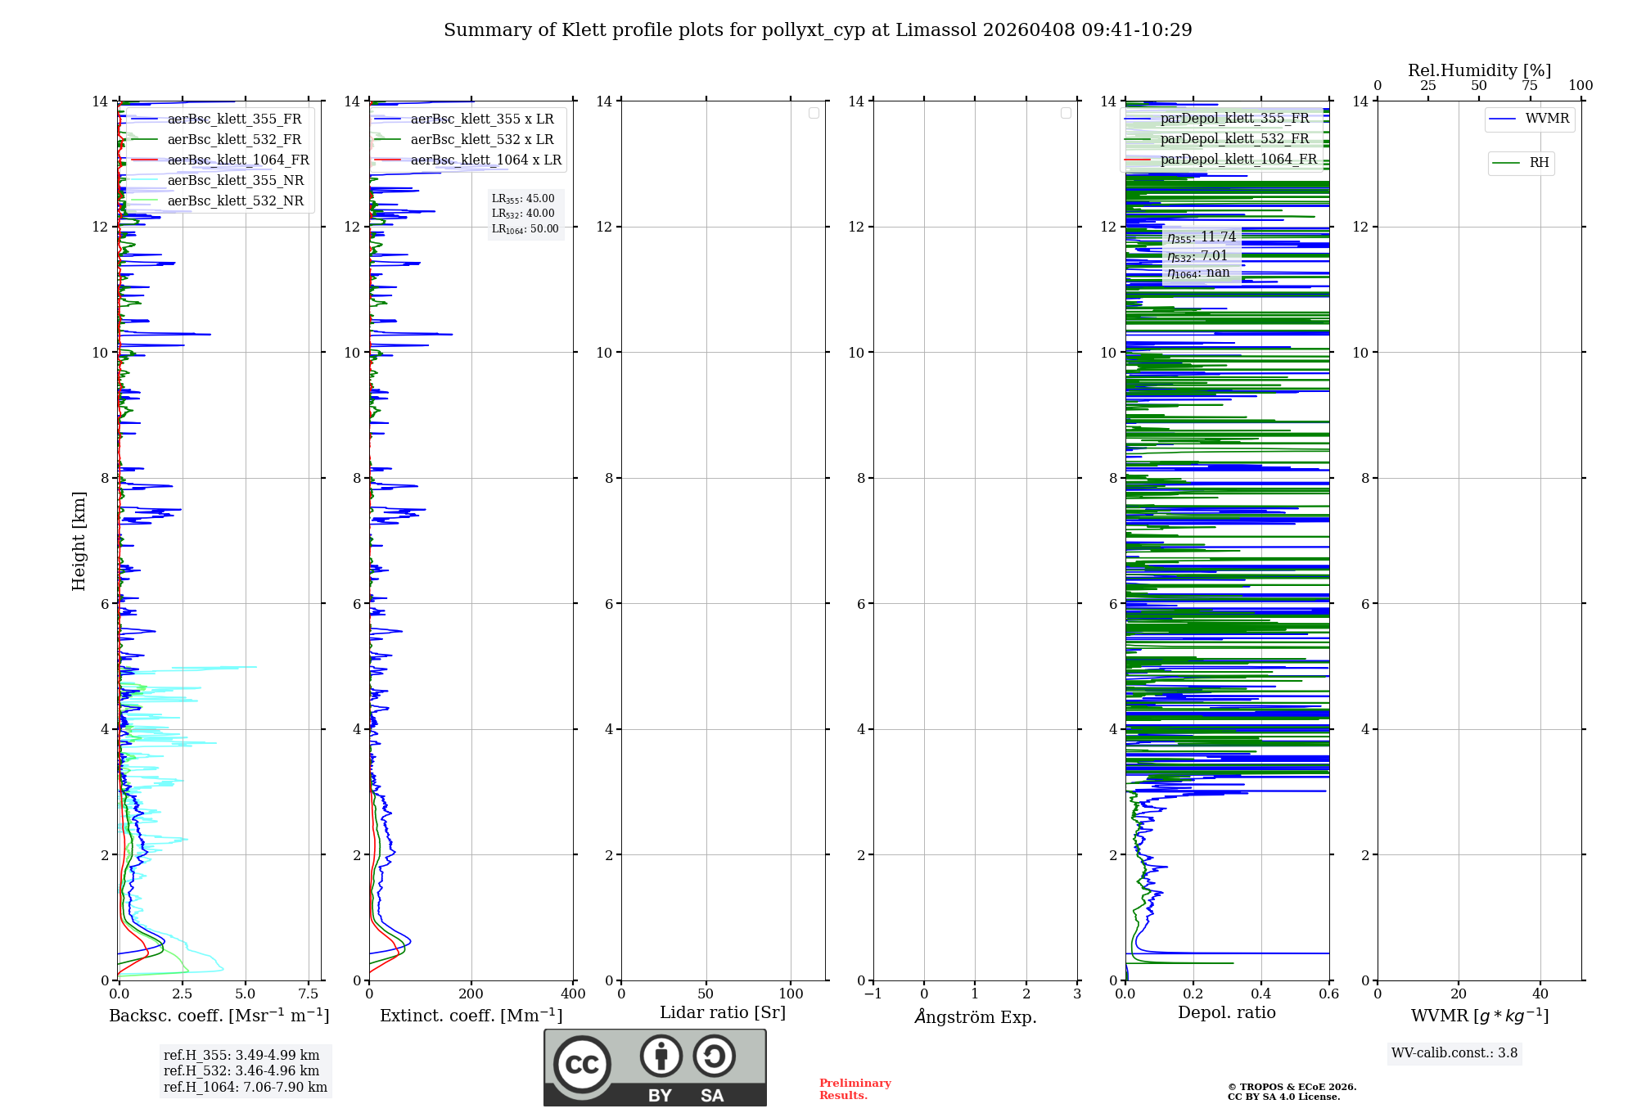Screen dimensions: 1637x1113
Task: Click the empty legend box in Ångström panel
Action: (x=1066, y=113)
